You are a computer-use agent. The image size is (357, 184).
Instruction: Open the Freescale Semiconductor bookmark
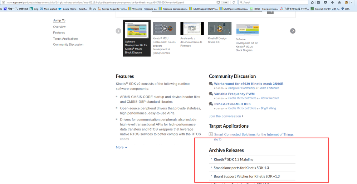[173, 9]
